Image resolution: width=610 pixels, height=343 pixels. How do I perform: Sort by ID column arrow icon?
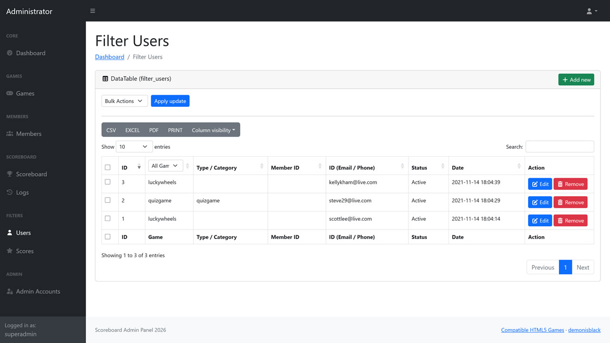(139, 166)
